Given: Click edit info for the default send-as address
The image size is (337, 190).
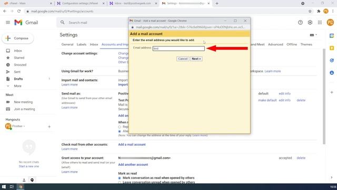Looking at the screenshot, I should pos(284,93).
